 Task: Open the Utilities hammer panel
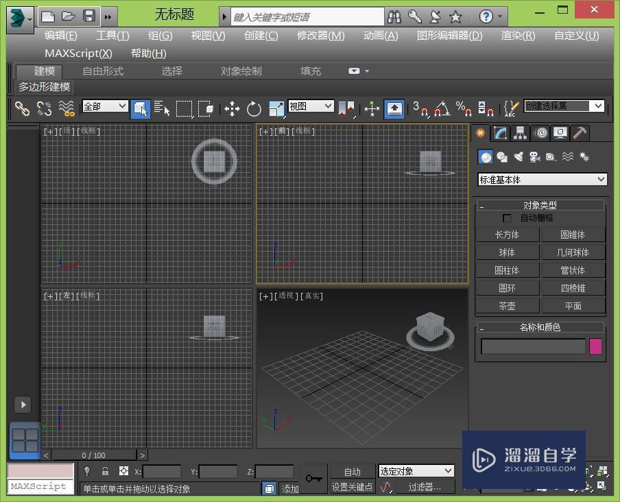coord(580,133)
